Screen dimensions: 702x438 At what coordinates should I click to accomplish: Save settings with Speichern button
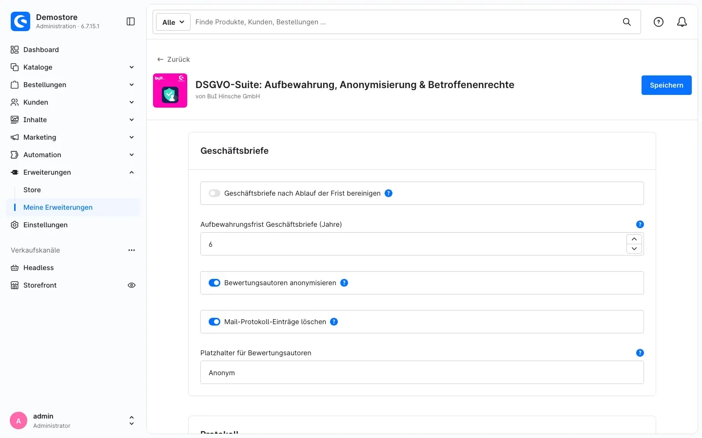(x=666, y=85)
